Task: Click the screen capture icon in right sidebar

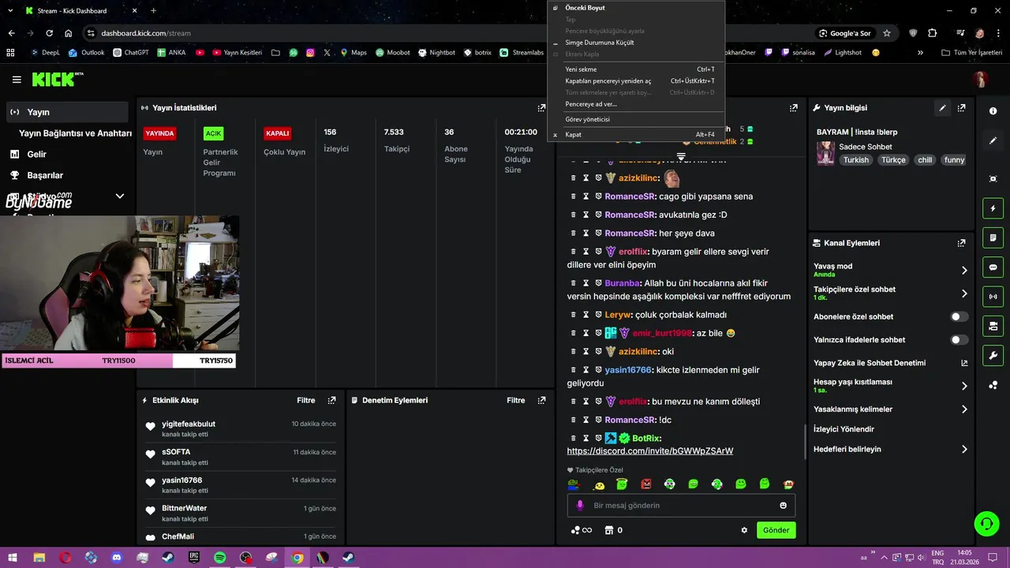Action: [x=993, y=179]
